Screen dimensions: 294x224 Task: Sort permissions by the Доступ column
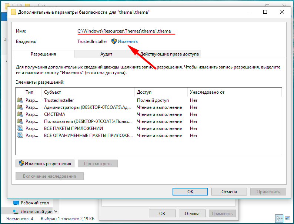[161, 92]
